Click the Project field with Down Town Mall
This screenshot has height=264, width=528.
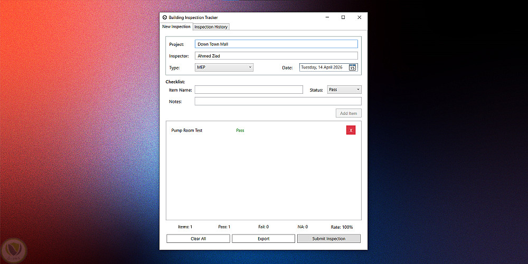point(276,44)
